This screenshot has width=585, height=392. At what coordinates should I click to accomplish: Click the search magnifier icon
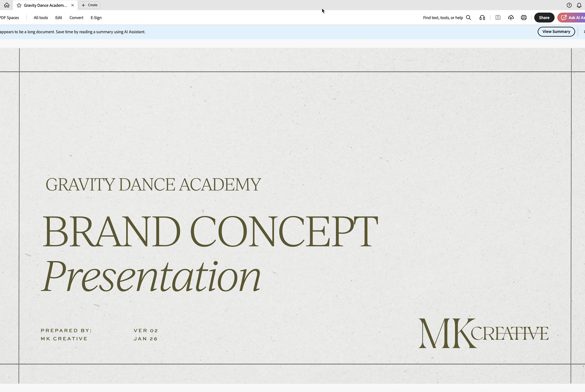click(468, 18)
